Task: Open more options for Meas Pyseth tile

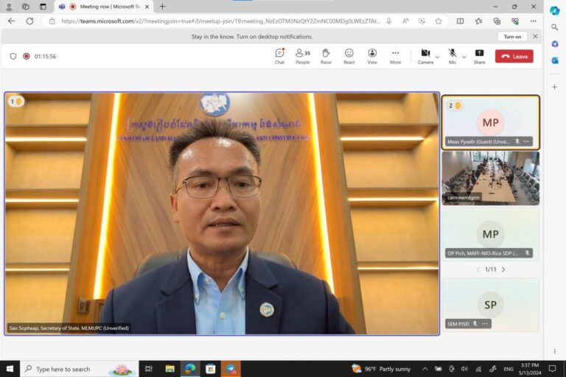Action: click(526, 141)
